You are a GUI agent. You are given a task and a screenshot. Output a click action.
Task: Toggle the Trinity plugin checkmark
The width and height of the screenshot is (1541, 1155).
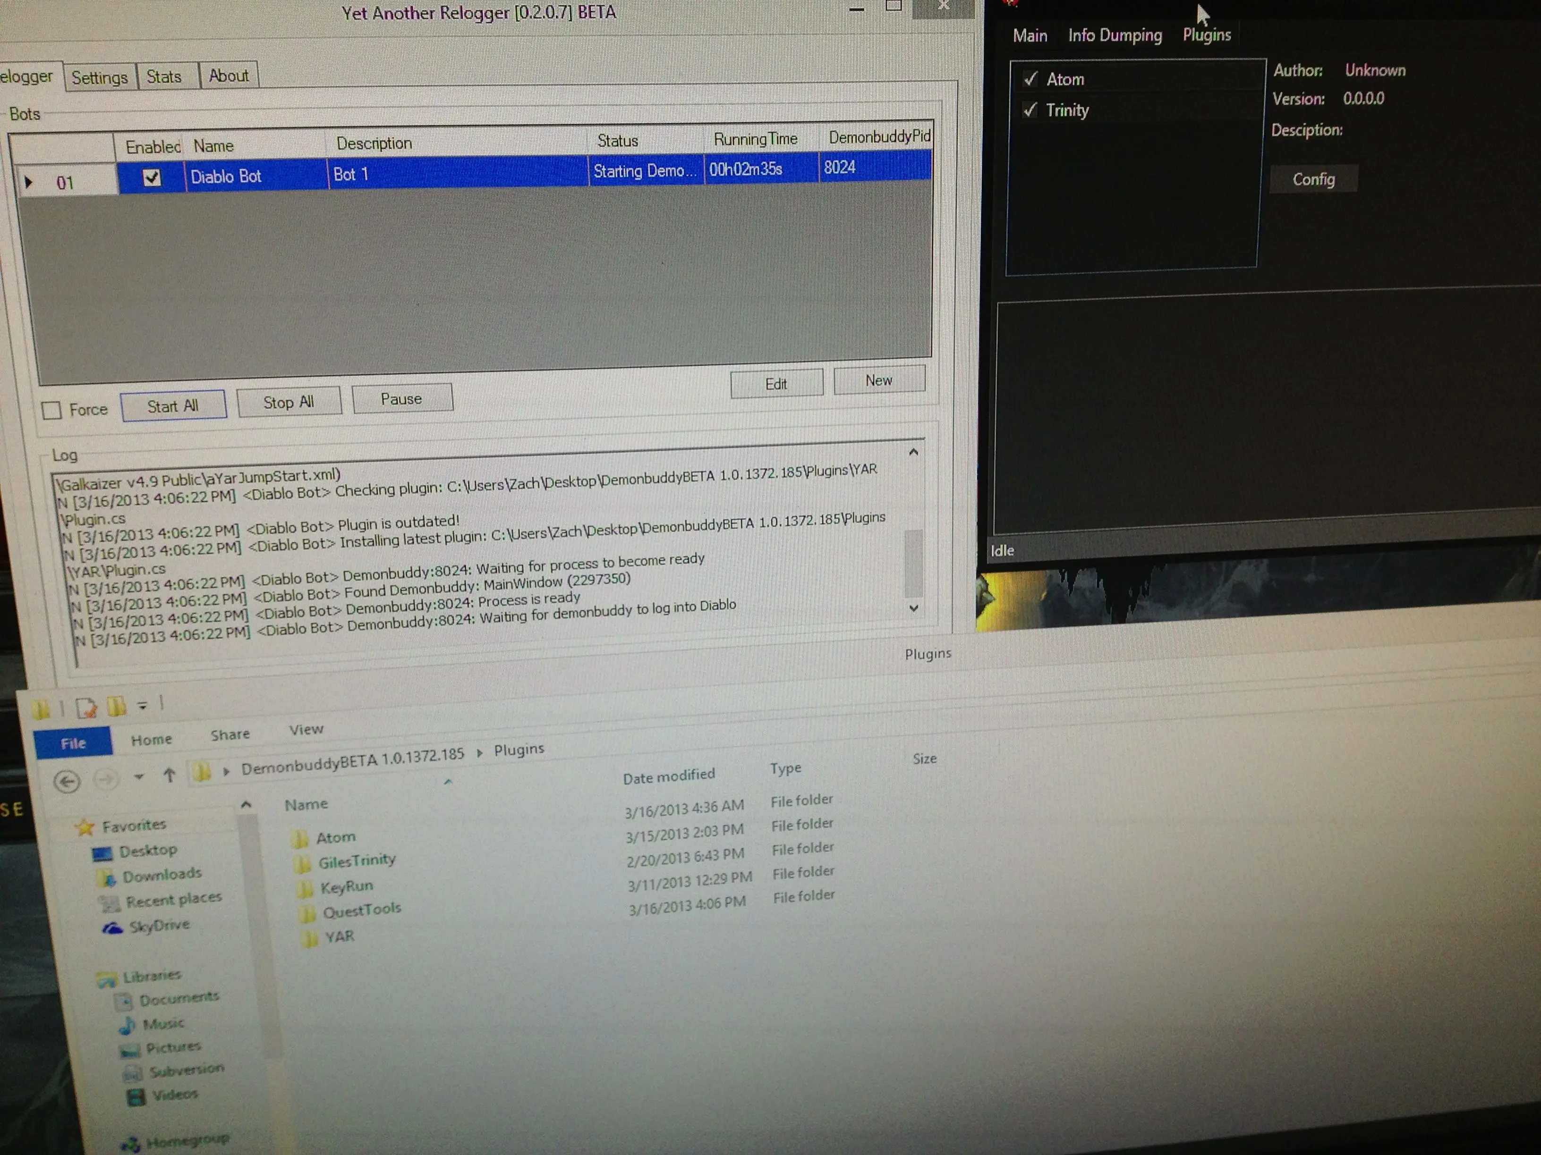pyautogui.click(x=1030, y=110)
